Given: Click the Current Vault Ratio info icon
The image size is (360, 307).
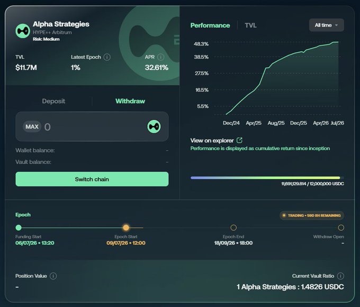Looking at the screenshot, I should tap(340, 276).
